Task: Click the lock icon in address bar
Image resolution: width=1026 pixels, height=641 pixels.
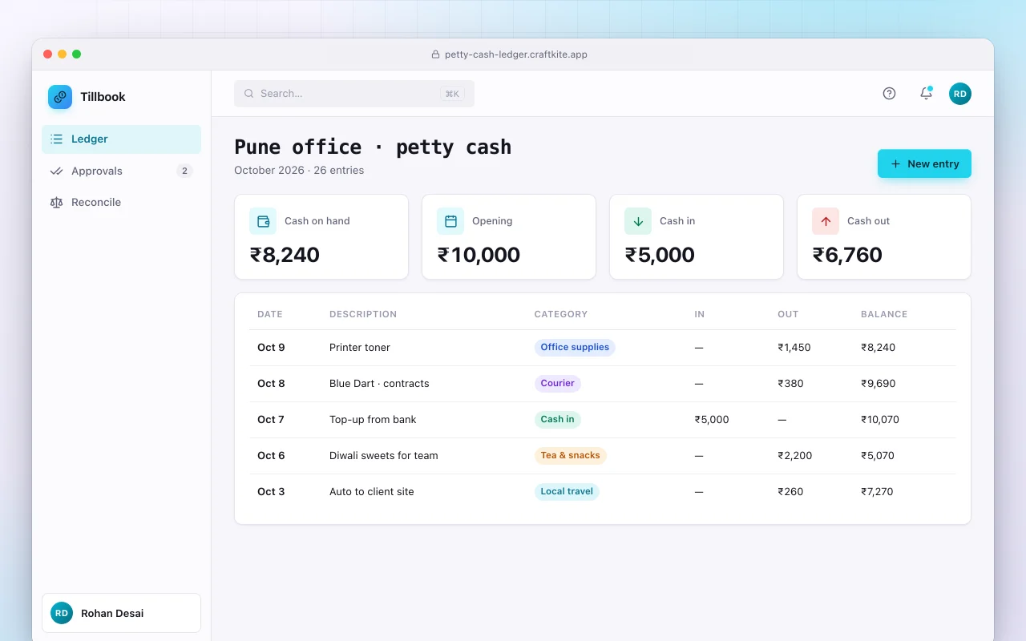Action: (436, 54)
